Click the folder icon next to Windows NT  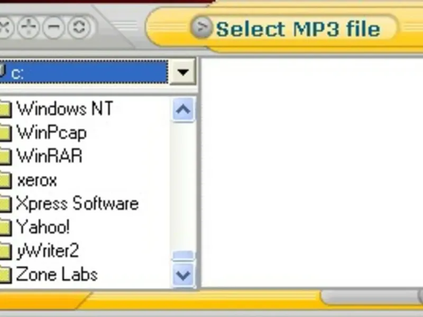5,109
